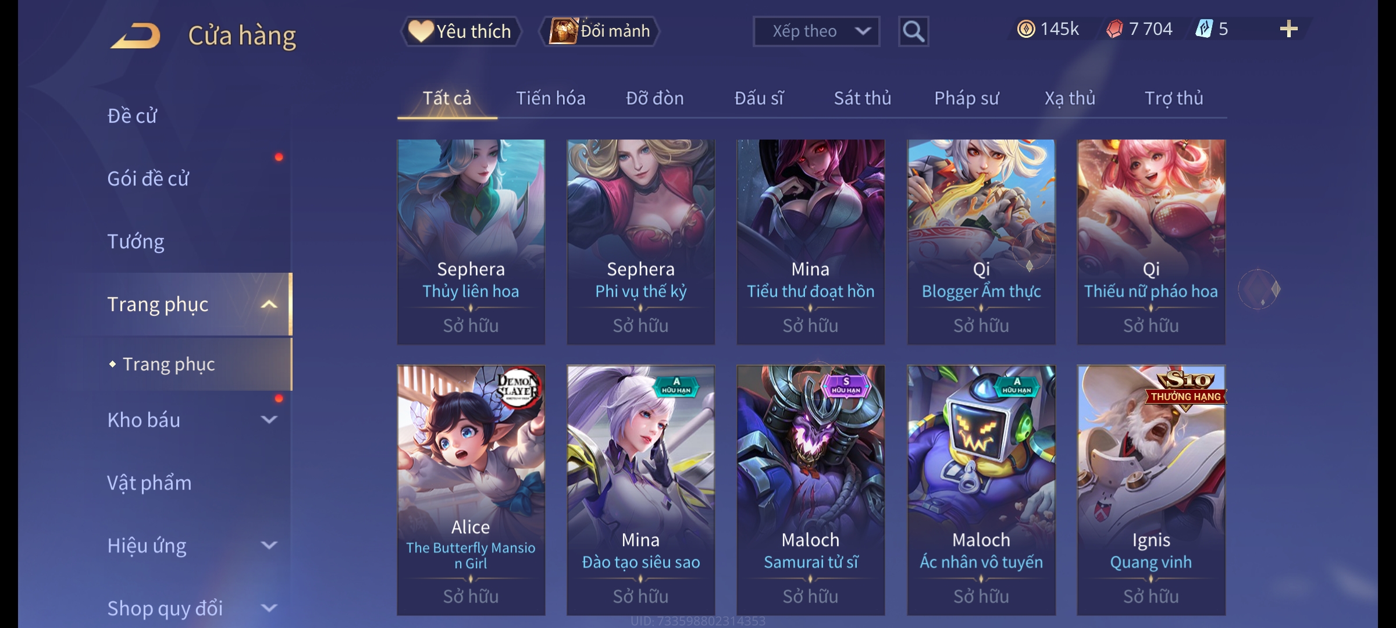Select the Sát thủ tab
Image resolution: width=1396 pixels, height=628 pixels.
coord(862,98)
